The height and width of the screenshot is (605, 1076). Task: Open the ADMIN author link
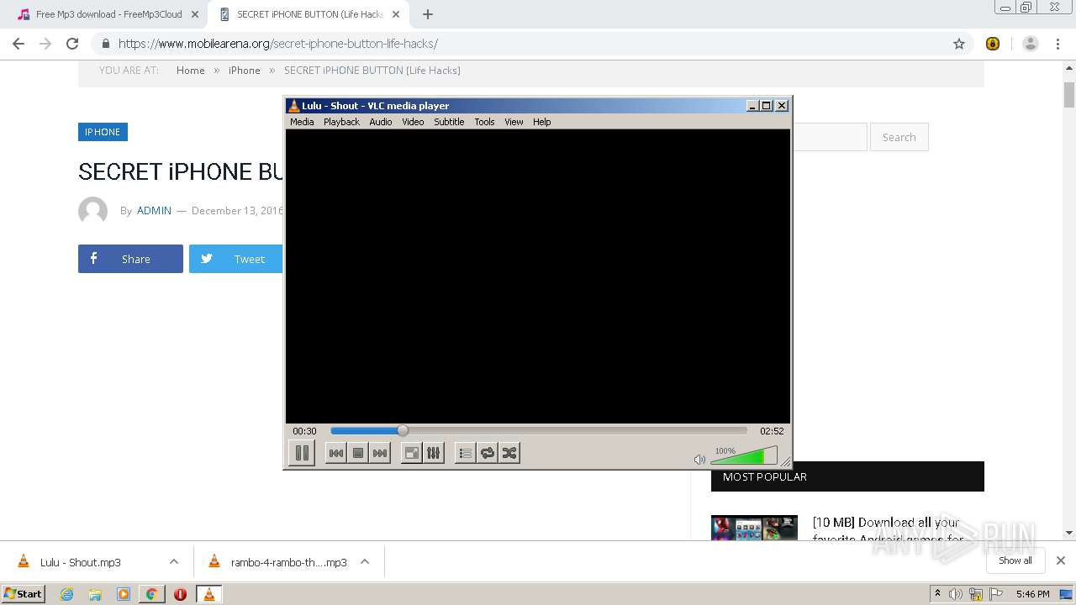point(154,211)
